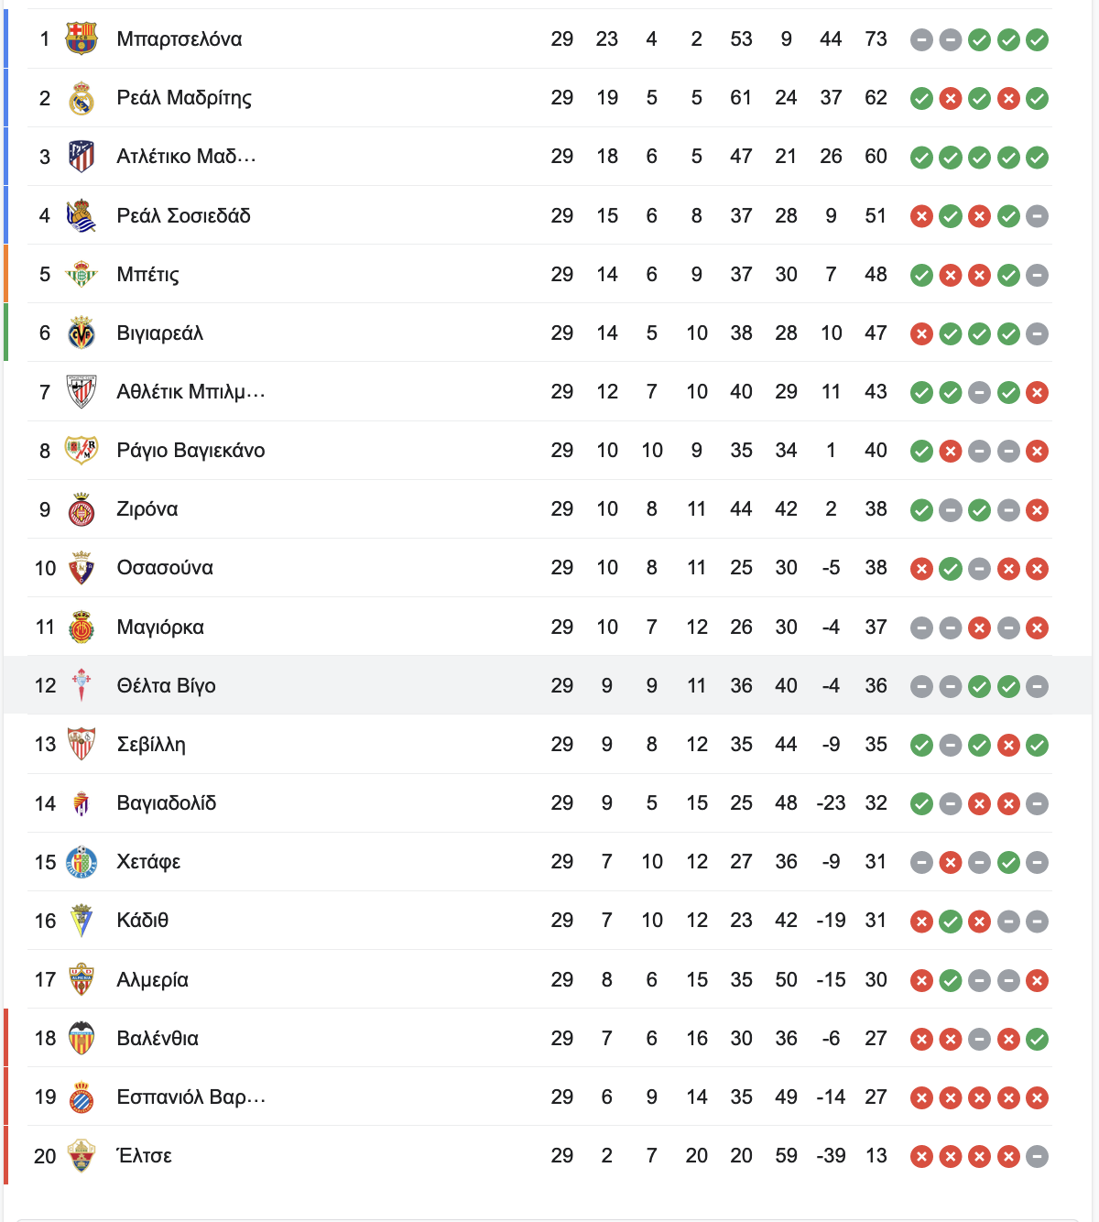Select the Valencia bat crest icon
The height and width of the screenshot is (1222, 1099).
click(x=82, y=1039)
